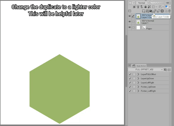Click the New Layer Folder icon
This screenshot has height=126, width=174.
[x=151, y=11]
